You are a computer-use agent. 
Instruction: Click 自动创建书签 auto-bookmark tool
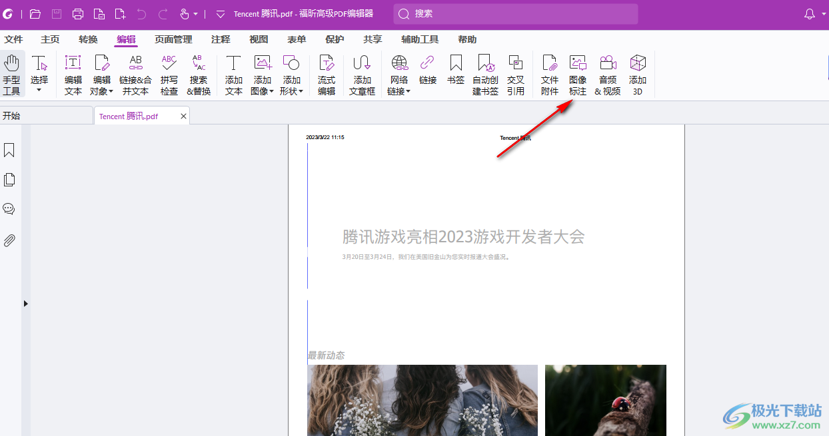pyautogui.click(x=485, y=75)
